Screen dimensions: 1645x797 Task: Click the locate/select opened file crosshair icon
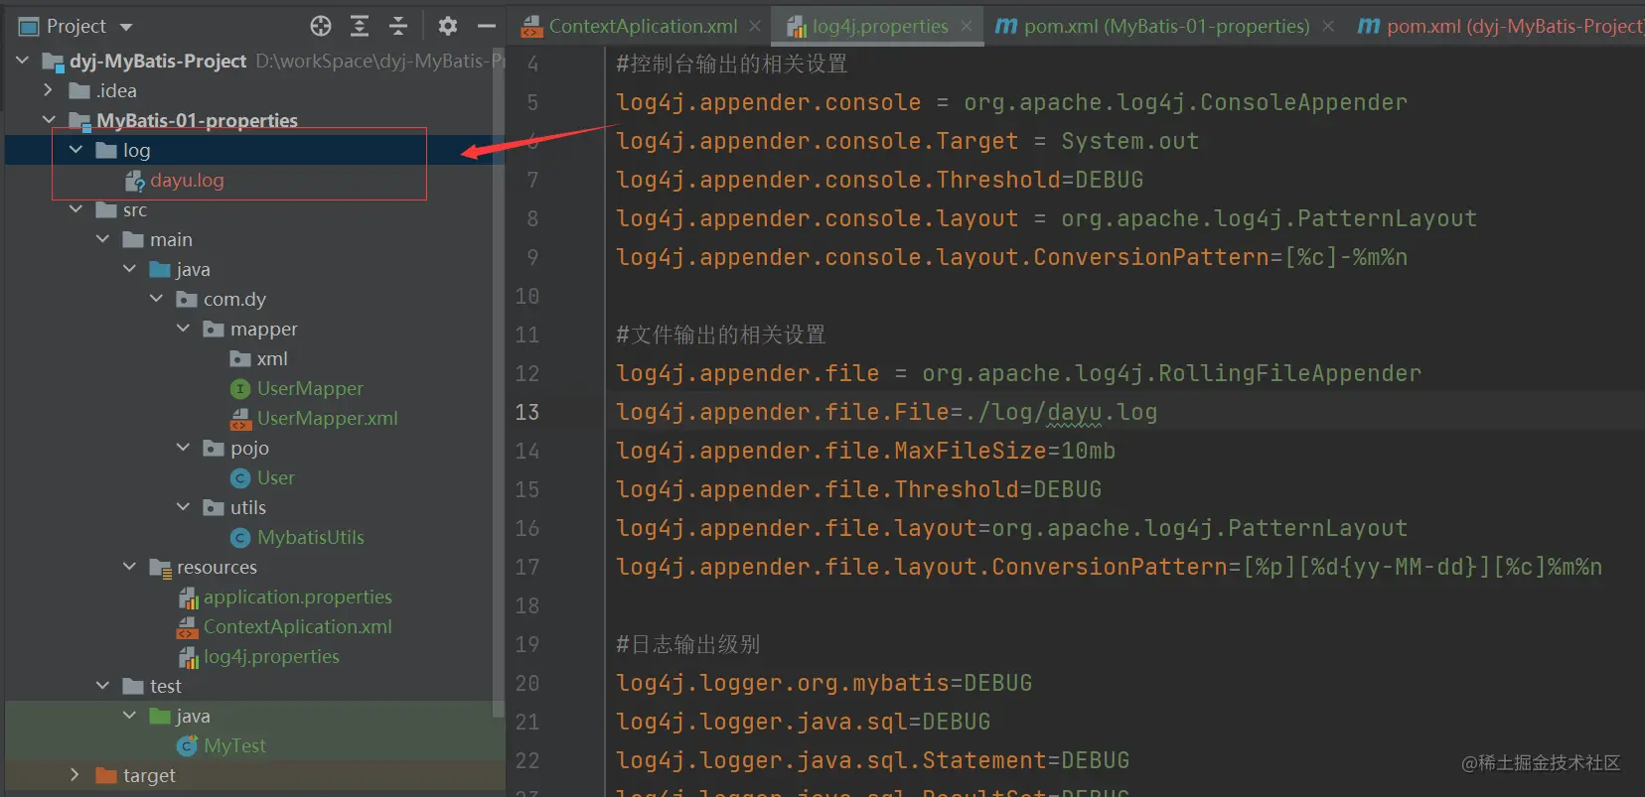click(320, 26)
